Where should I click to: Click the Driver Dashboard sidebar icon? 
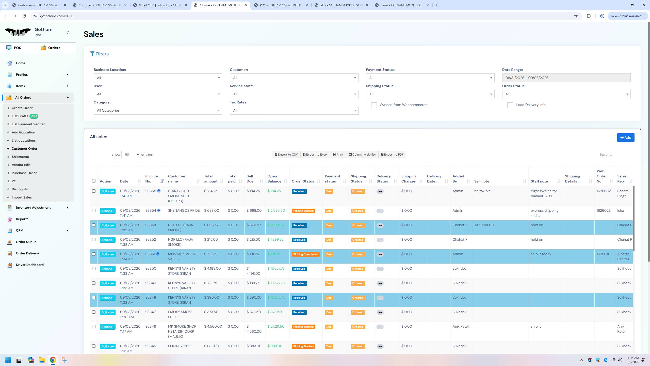[10, 265]
